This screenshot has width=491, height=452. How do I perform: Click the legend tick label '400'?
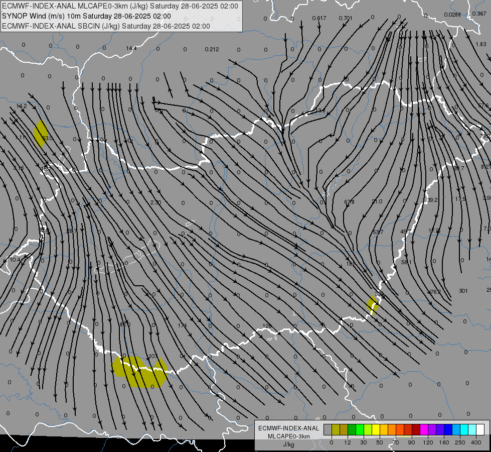[476, 442]
